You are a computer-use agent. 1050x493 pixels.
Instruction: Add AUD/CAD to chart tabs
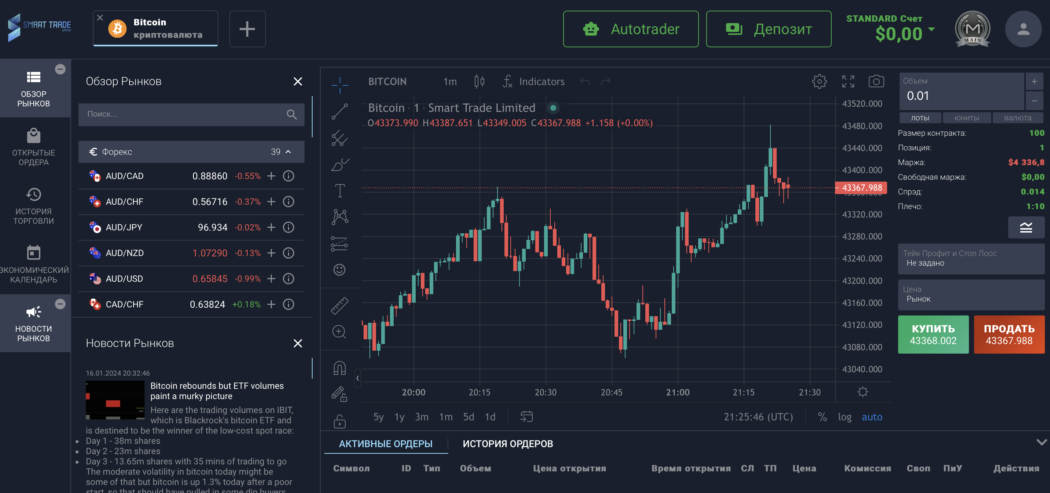coord(271,176)
